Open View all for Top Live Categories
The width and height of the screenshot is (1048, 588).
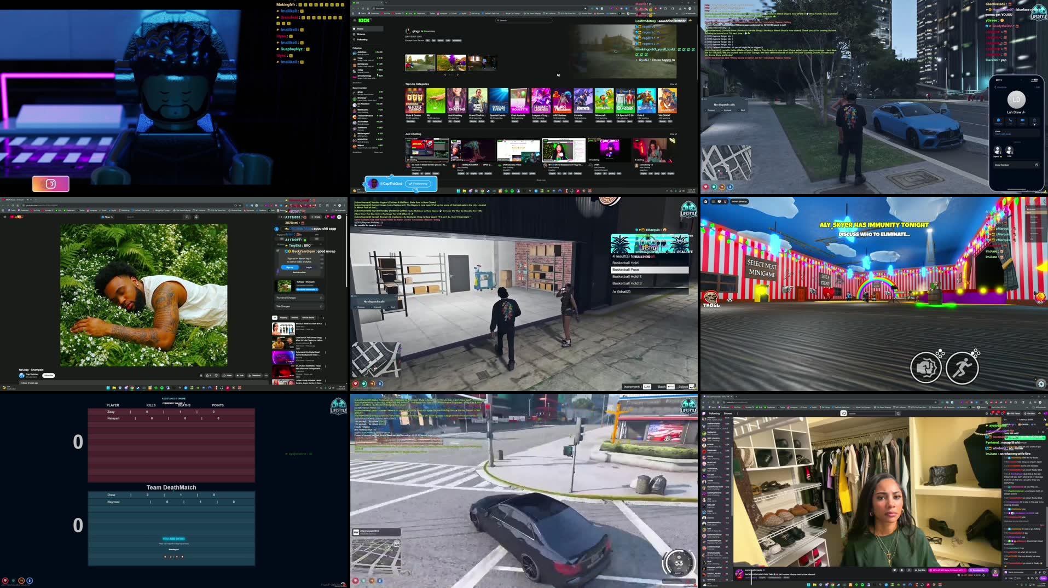click(672, 84)
